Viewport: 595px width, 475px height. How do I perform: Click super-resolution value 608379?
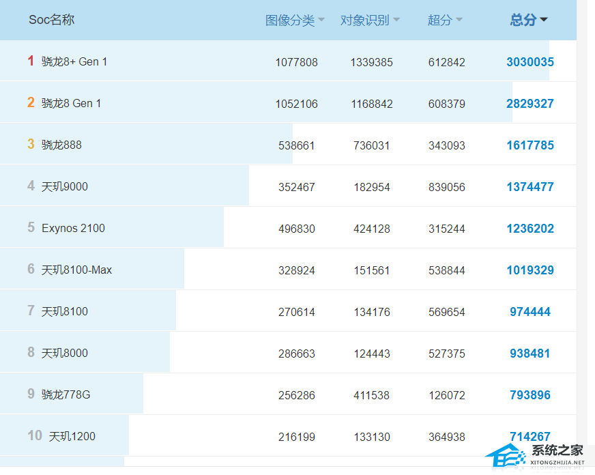pyautogui.click(x=447, y=104)
